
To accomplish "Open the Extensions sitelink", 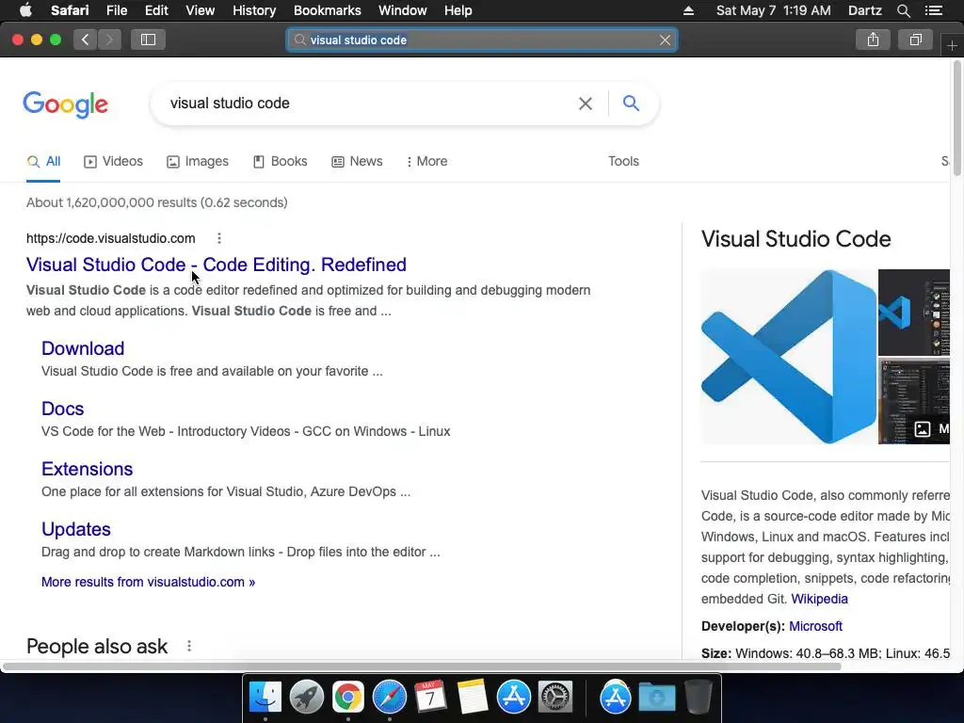I will [88, 469].
